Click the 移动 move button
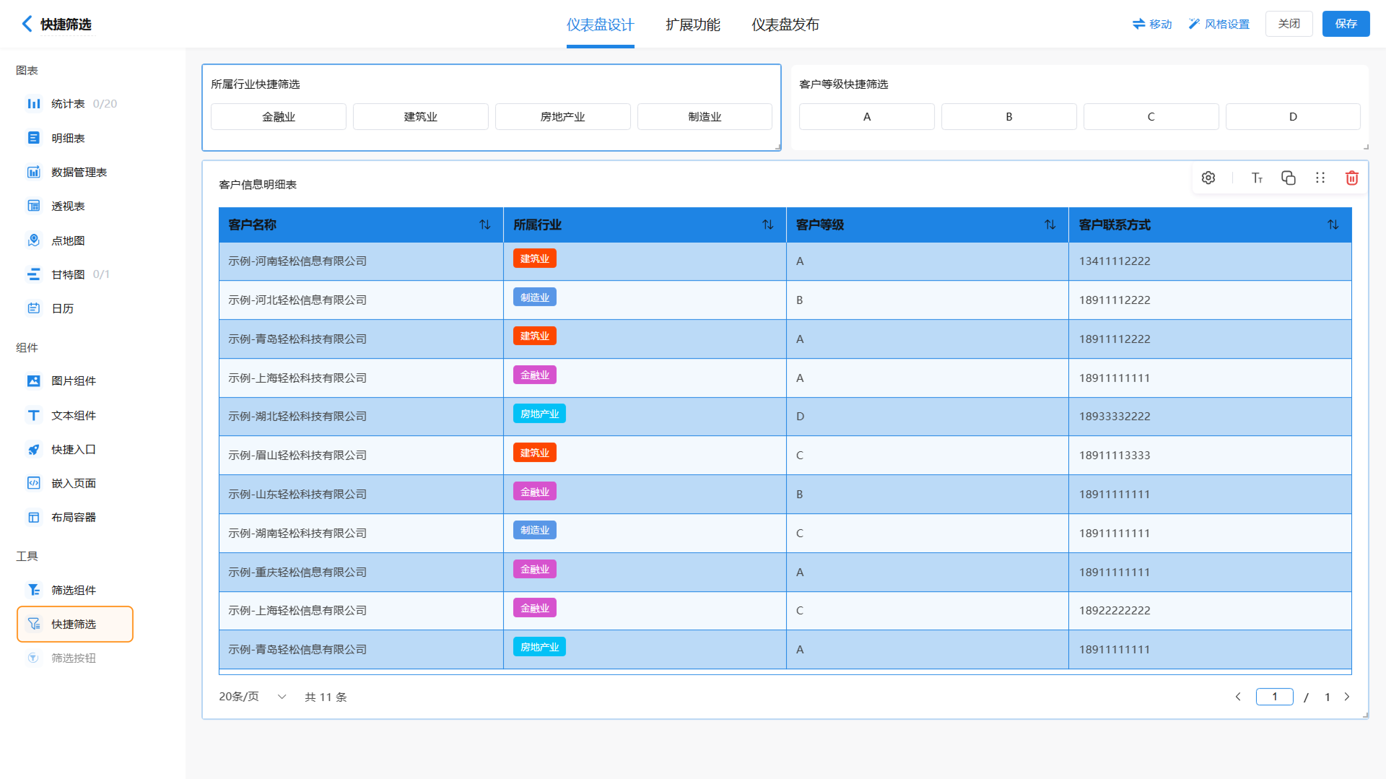The width and height of the screenshot is (1386, 779). pyautogui.click(x=1152, y=24)
